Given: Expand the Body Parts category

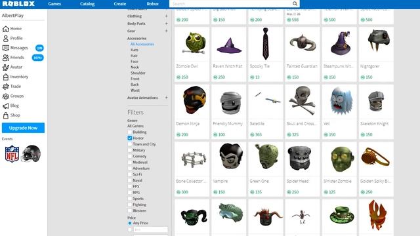Looking at the screenshot, I should 166,24.
